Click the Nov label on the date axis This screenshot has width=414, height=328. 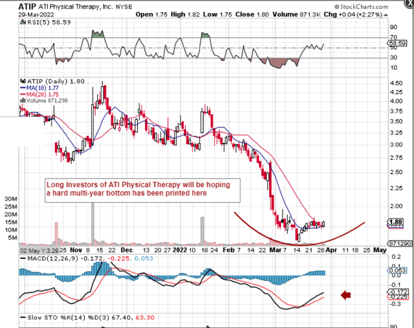[76, 250]
